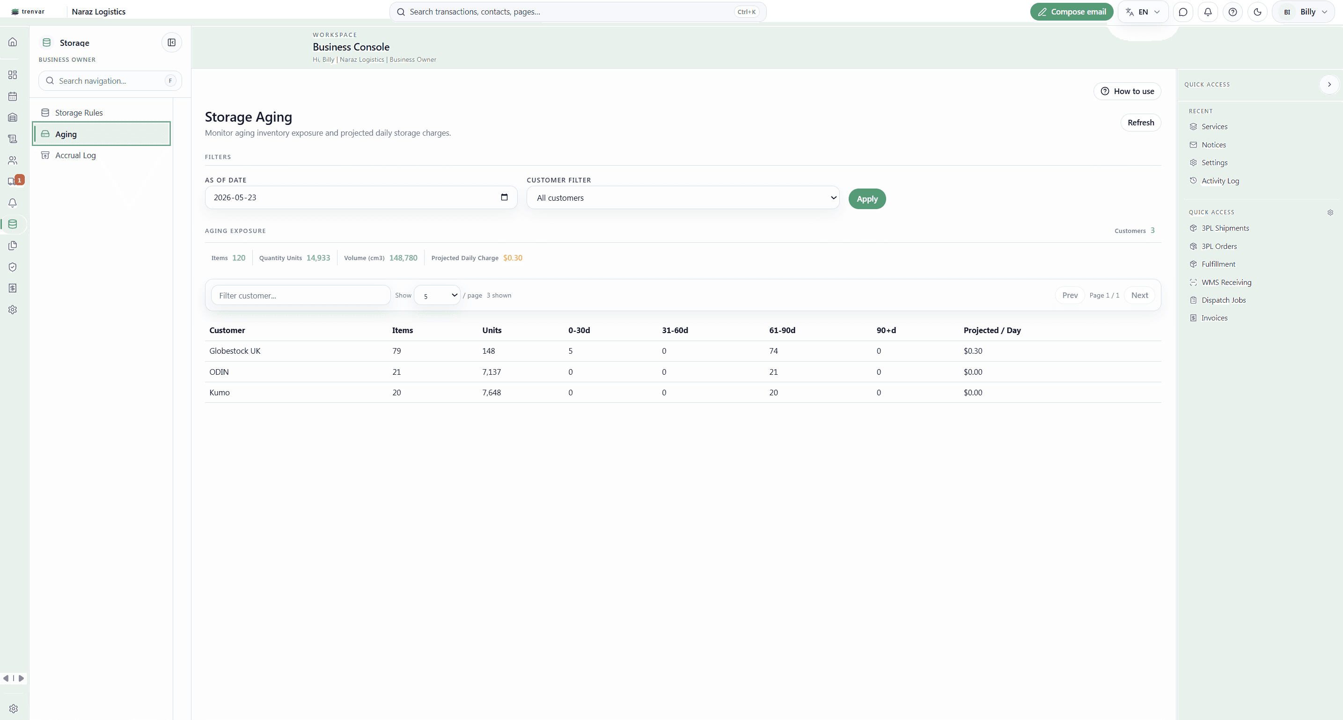Click Projected Daily Charge $0.30 value

pyautogui.click(x=513, y=258)
